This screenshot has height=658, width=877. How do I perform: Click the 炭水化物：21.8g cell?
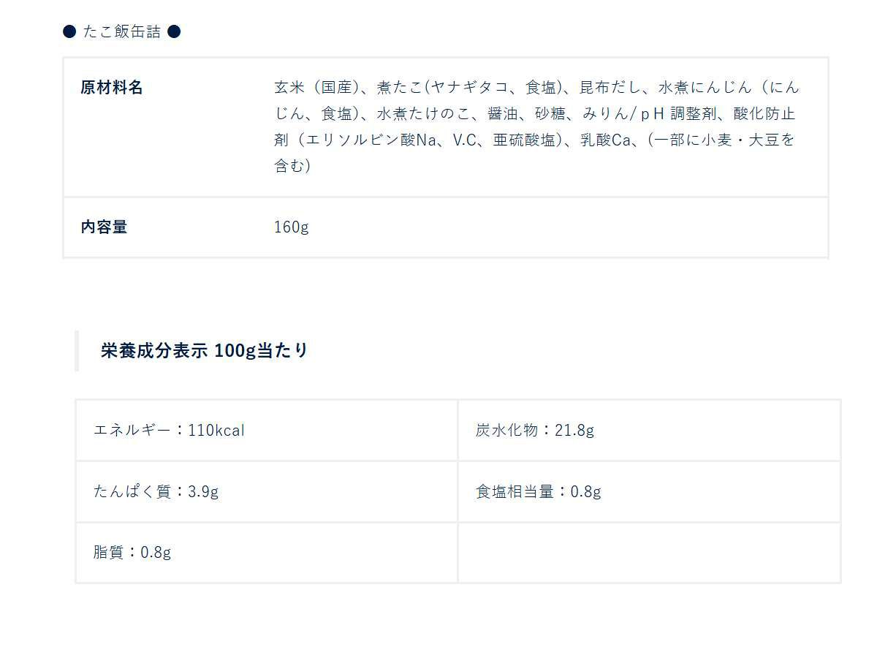535,430
